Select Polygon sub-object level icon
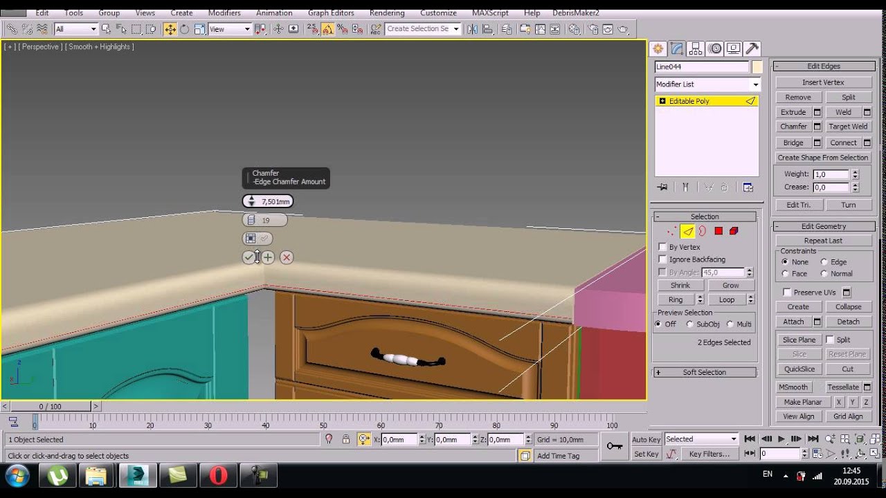The image size is (886, 498). pos(718,231)
